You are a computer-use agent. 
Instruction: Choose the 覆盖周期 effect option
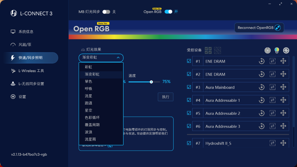101,125
